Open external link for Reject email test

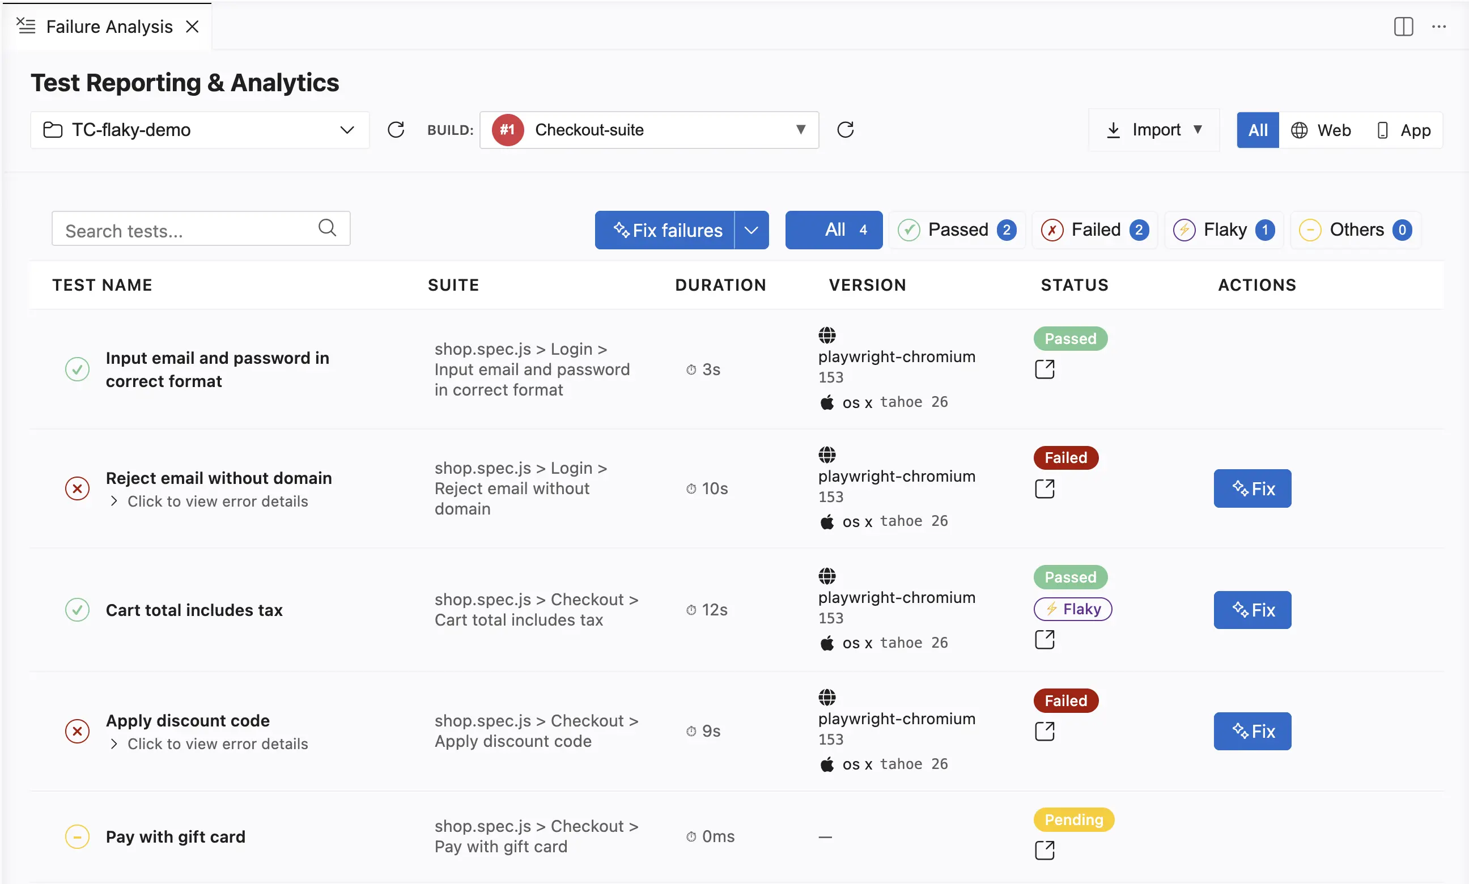[1045, 489]
